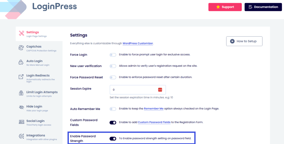Click the Limit Login Attempts lock icon
Screen dimensions: 284x144
[22, 93]
